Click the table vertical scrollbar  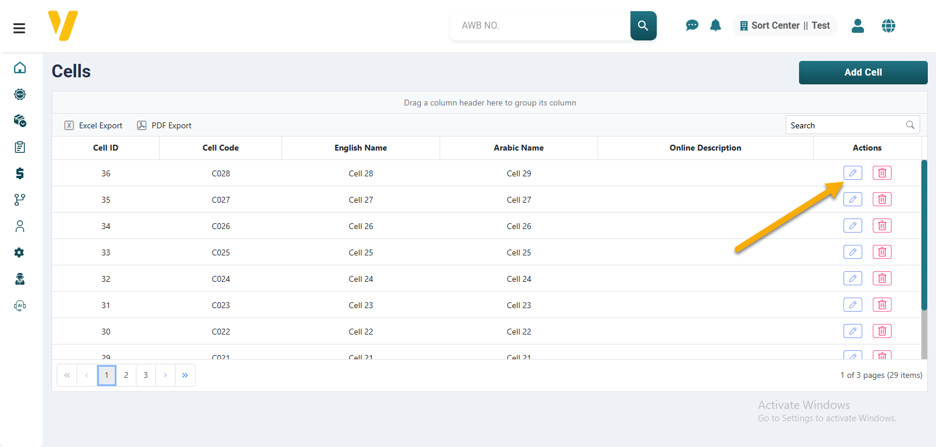tap(924, 234)
